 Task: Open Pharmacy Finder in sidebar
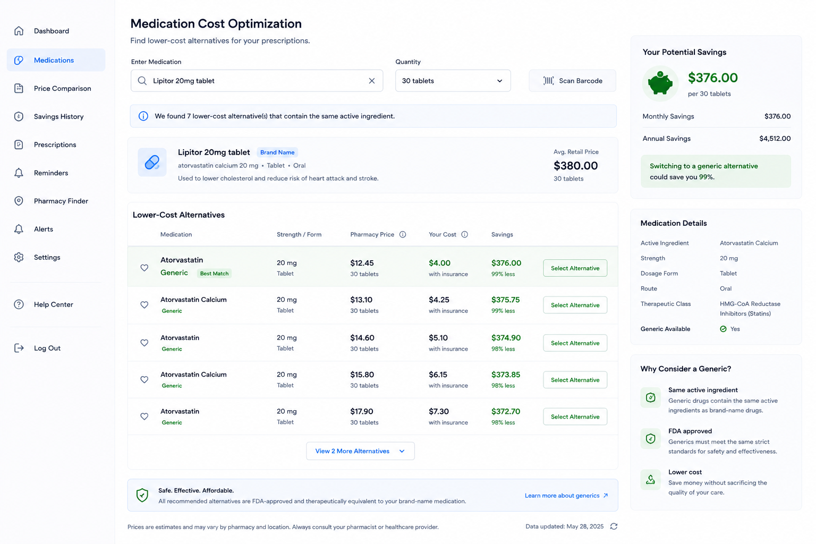(x=56, y=201)
